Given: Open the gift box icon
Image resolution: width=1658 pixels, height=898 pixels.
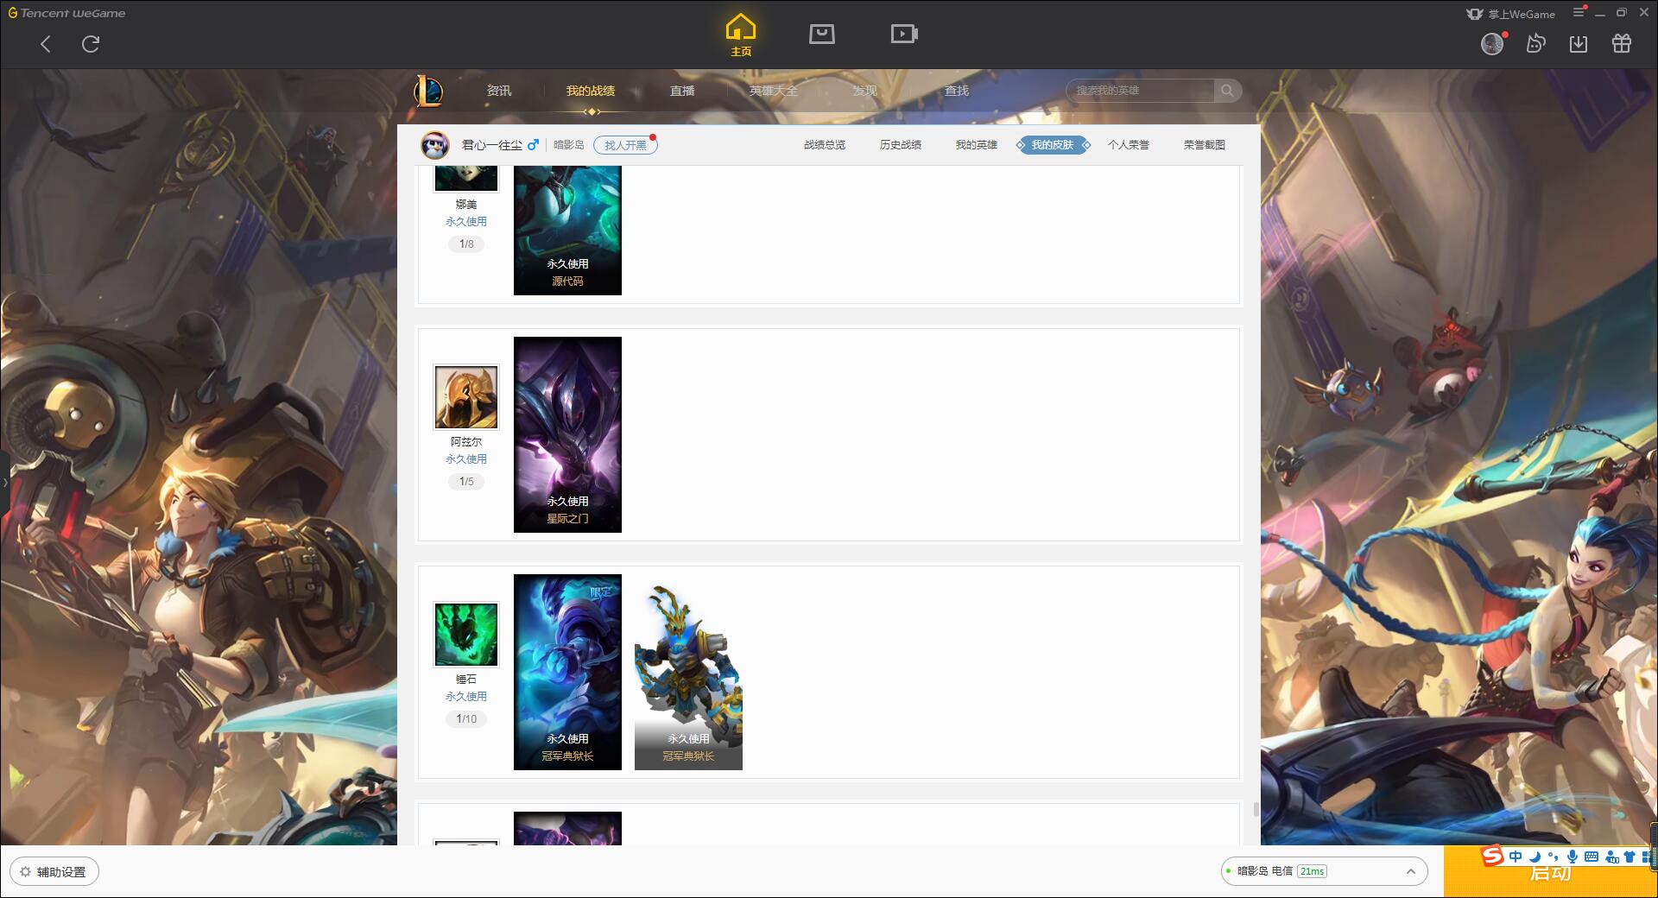Looking at the screenshot, I should 1622,43.
